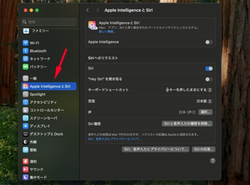Click the help question mark button
The image size is (250, 185).
[213, 161]
